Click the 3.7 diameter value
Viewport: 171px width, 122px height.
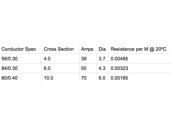click(x=102, y=59)
